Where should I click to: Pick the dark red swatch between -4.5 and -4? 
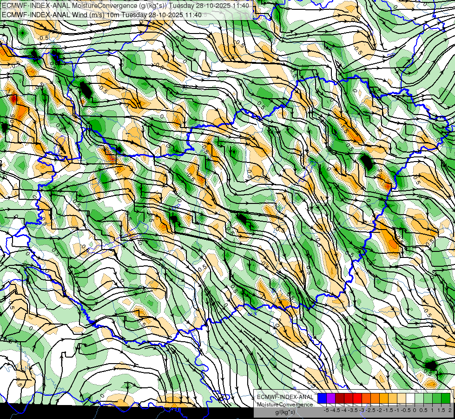pos(340,399)
